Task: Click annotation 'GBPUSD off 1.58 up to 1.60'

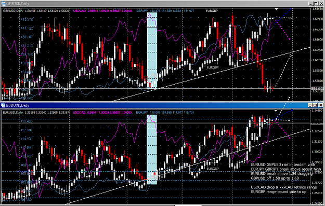Action: pos(275,178)
